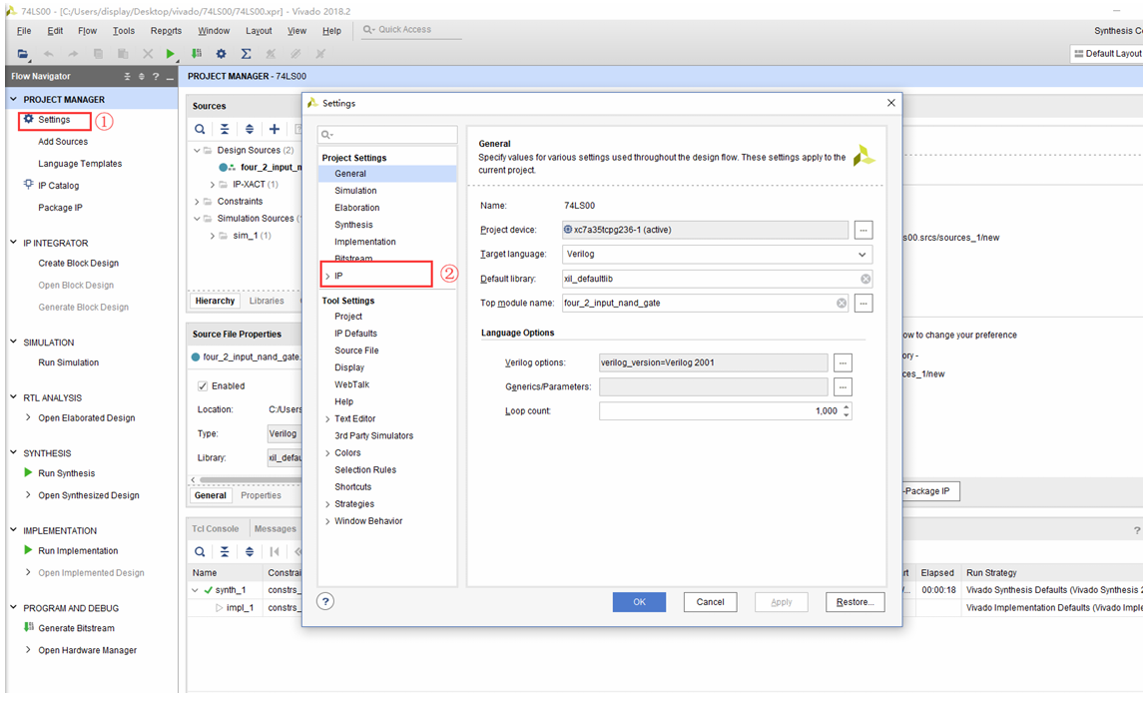Viewport: 1148px width, 701px height.
Task: Expand Constraints in Sources tree
Action: pos(197,202)
